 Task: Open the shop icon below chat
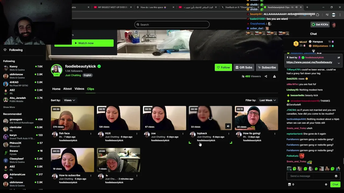coord(289,184)
